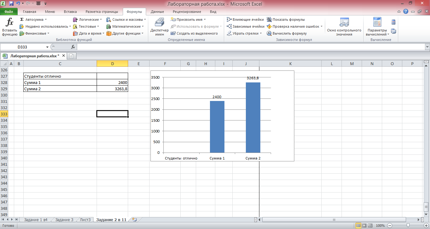Open Проверка наличия ошибок dropdown arrow
The width and height of the screenshot is (430, 229).
tap(321, 26)
